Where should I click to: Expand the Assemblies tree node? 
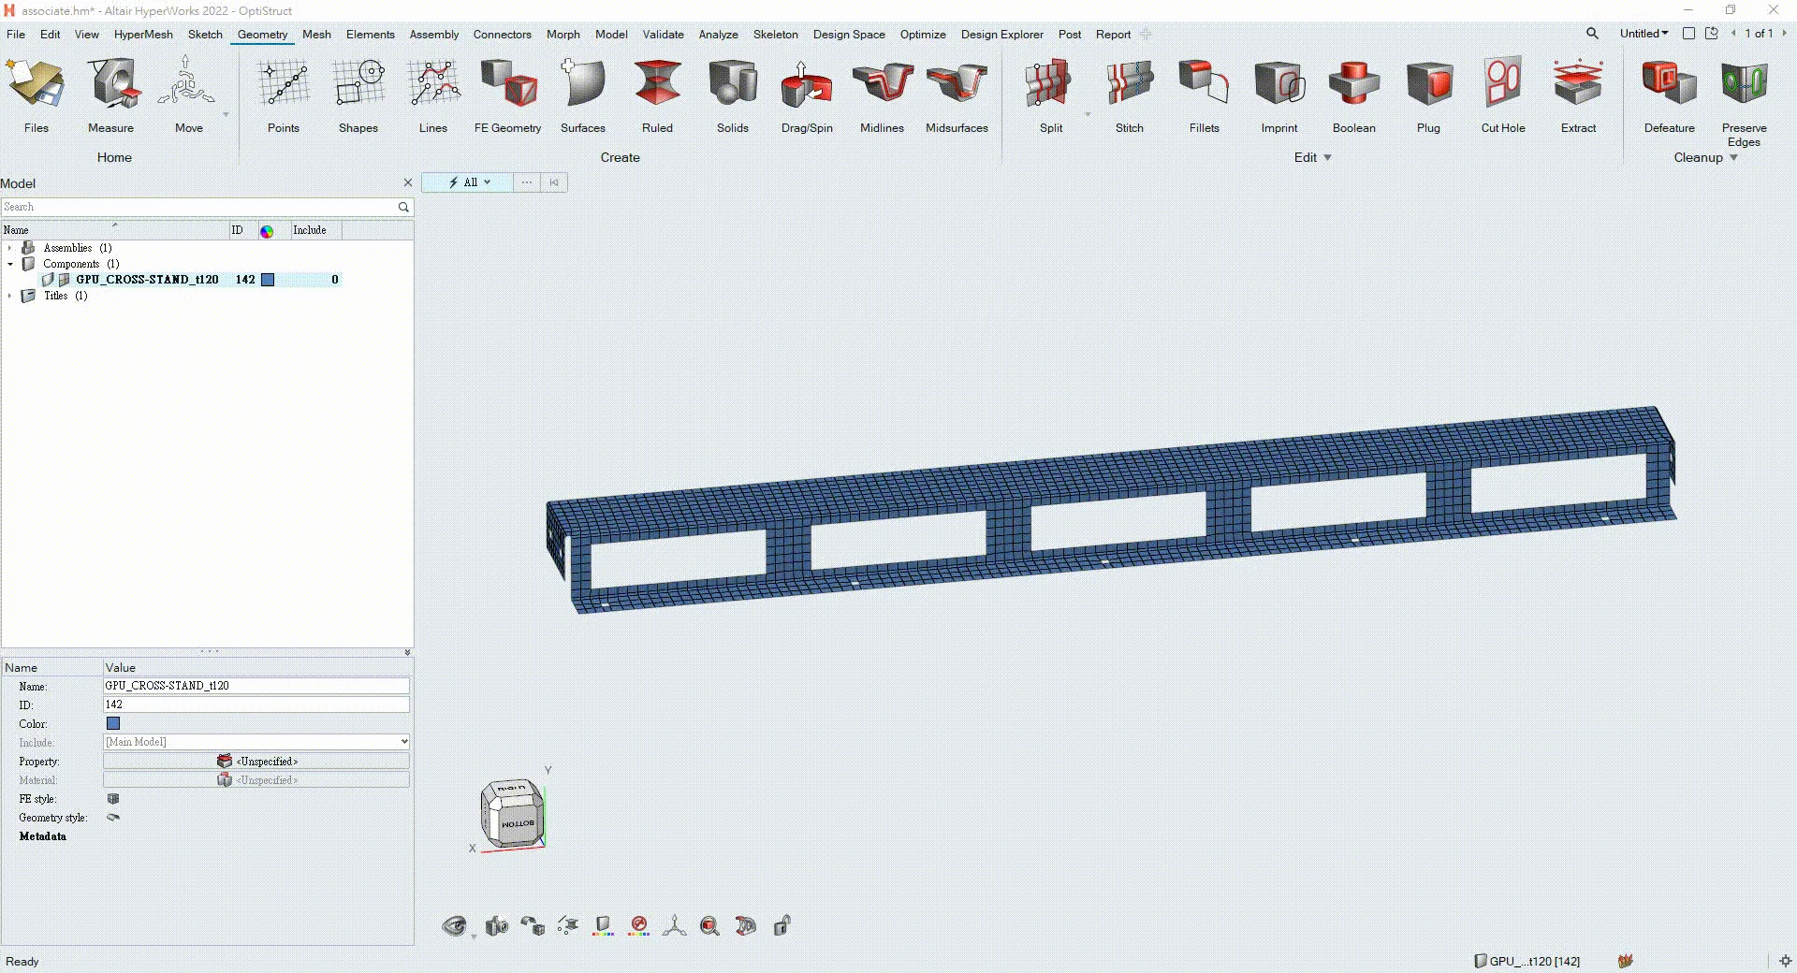10,248
